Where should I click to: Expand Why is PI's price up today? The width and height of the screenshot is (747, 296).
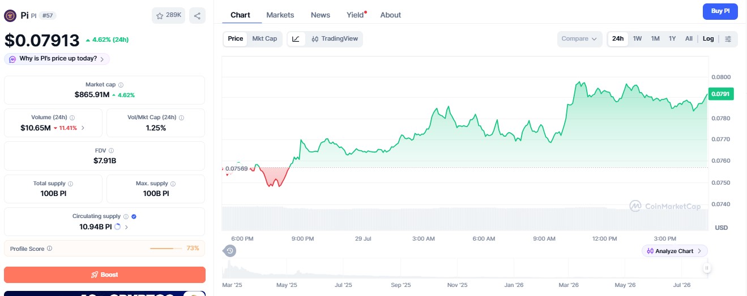(x=57, y=59)
